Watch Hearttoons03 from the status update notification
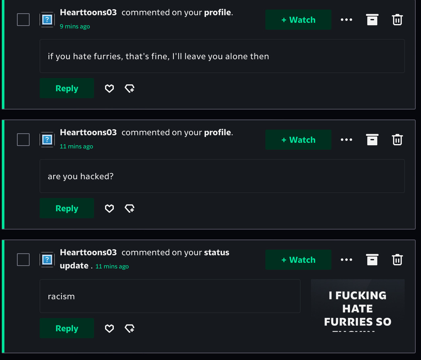The image size is (421, 360). coord(298,260)
